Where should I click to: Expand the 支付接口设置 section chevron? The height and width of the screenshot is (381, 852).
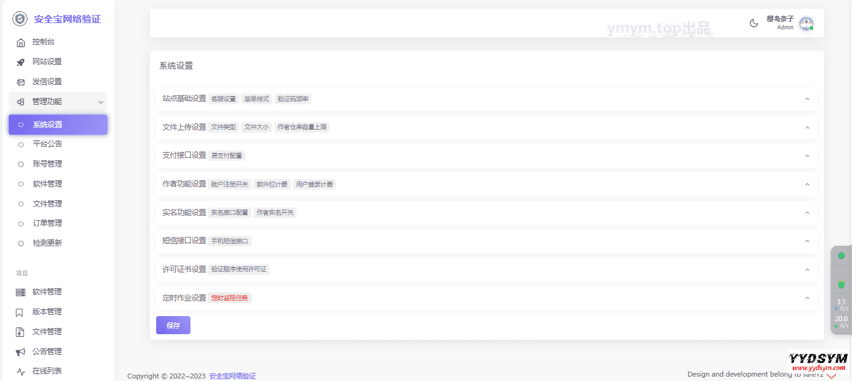point(807,156)
